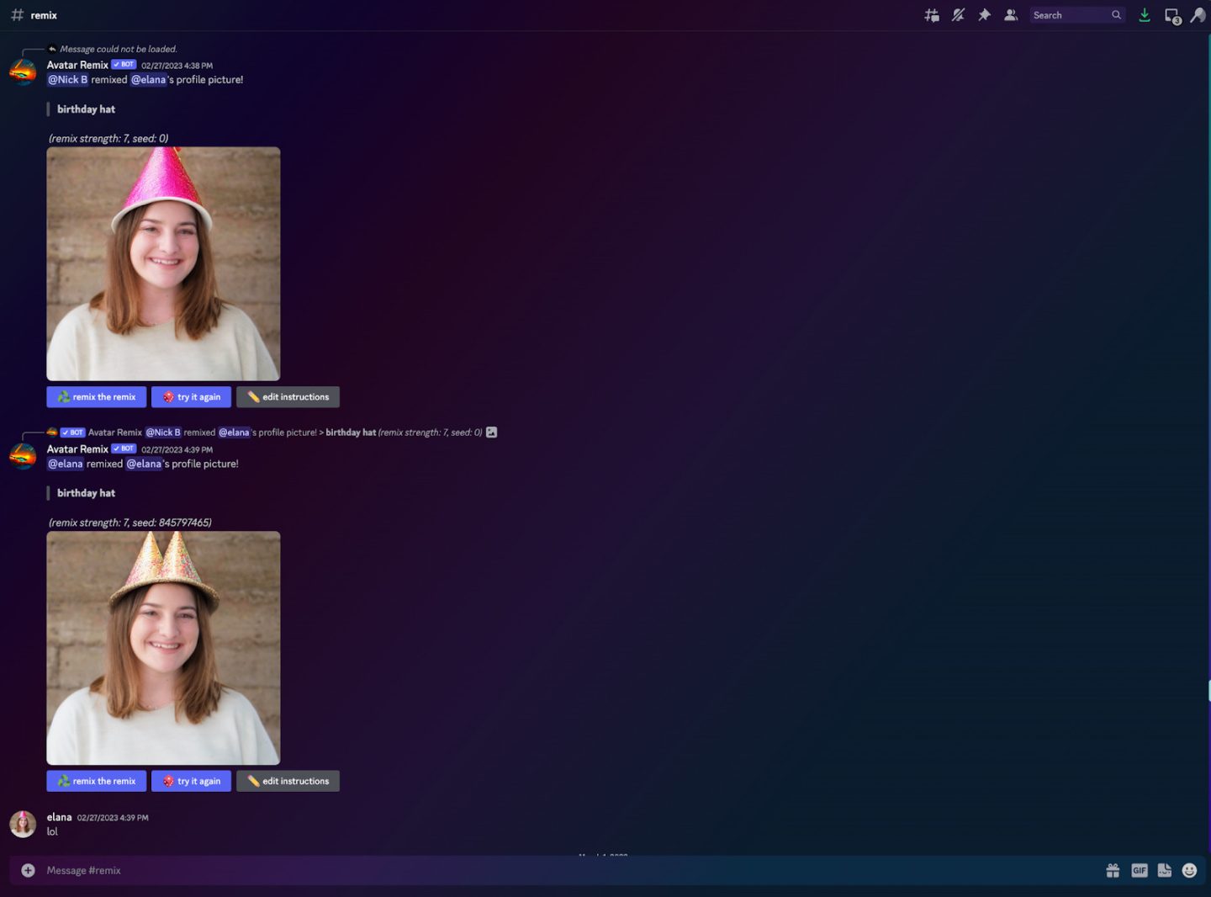This screenshot has height=897, width=1211.
Task: Click the @Nick B mention
Action: click(x=67, y=79)
